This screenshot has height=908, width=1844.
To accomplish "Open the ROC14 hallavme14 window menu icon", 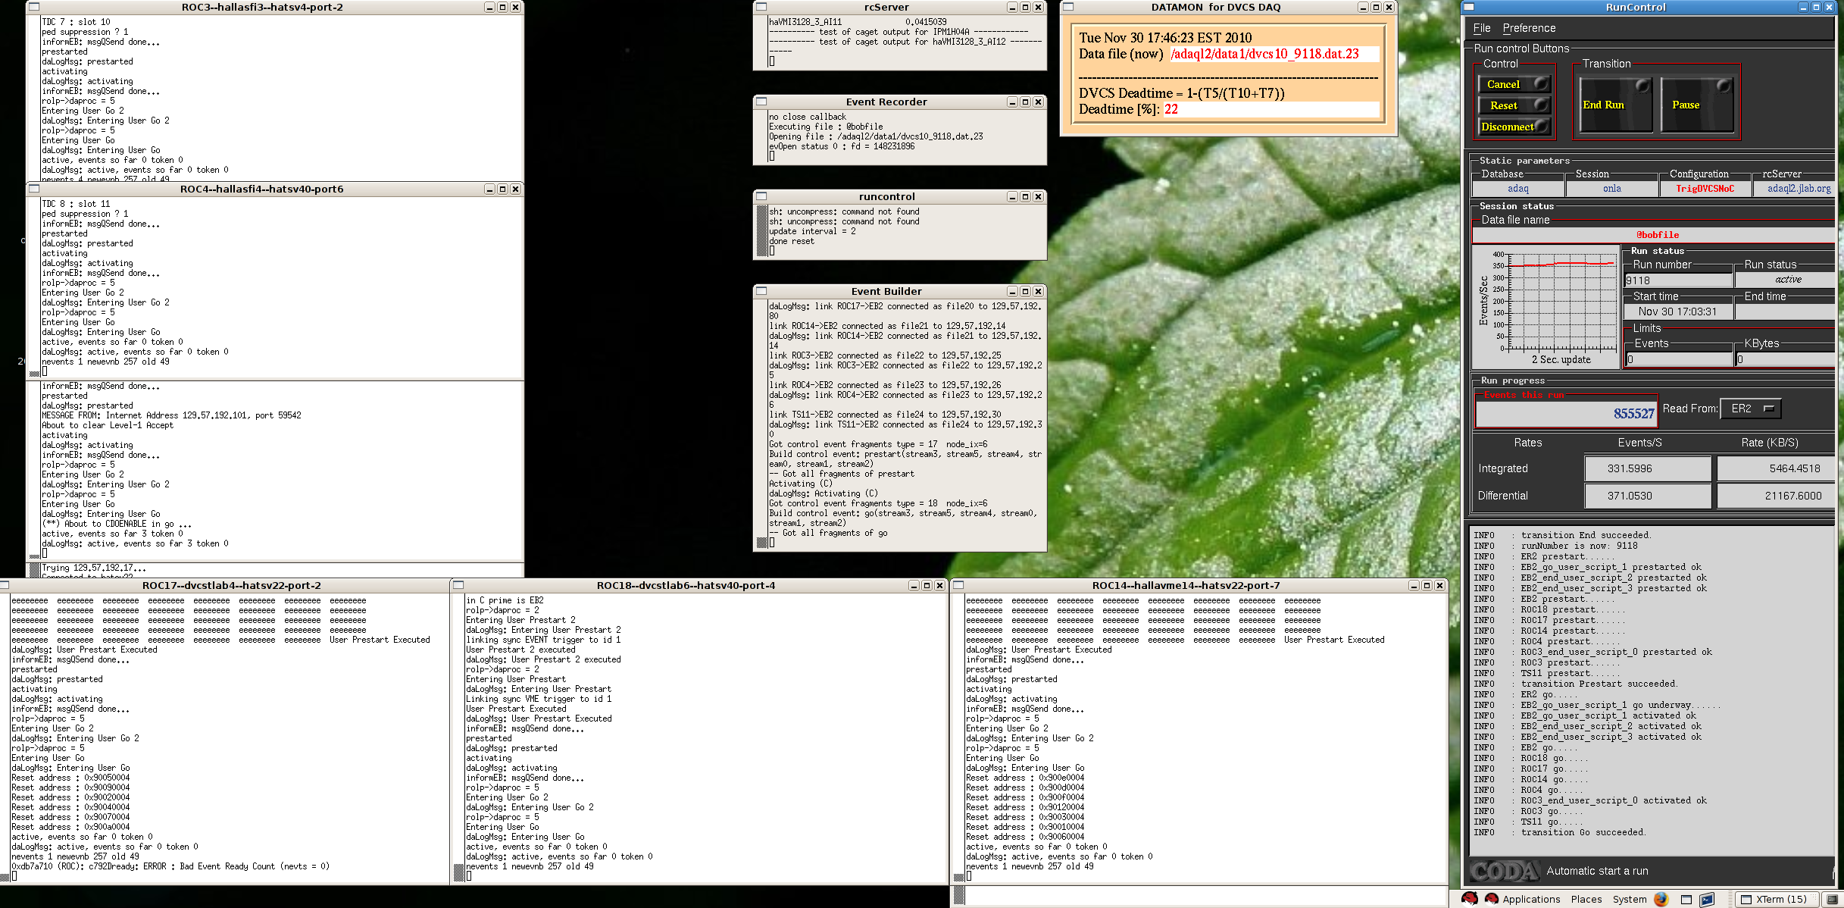I will point(958,585).
